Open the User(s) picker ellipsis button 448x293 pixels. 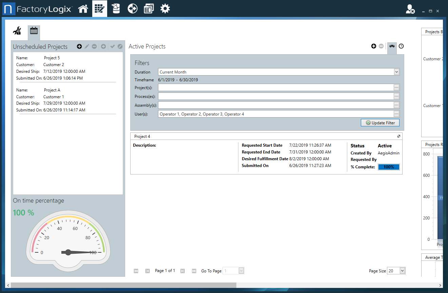pyautogui.click(x=396, y=114)
